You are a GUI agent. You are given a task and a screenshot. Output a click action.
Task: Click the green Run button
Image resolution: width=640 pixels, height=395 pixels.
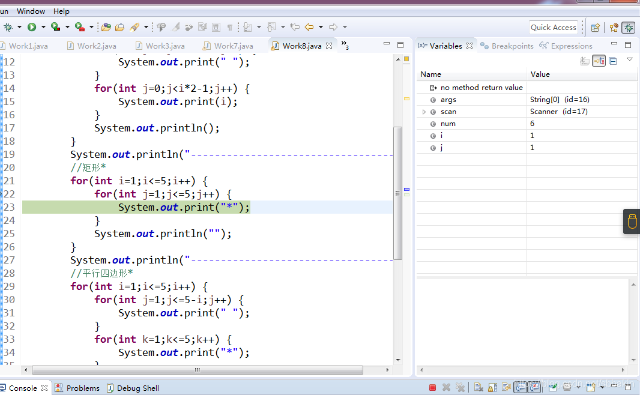31,28
